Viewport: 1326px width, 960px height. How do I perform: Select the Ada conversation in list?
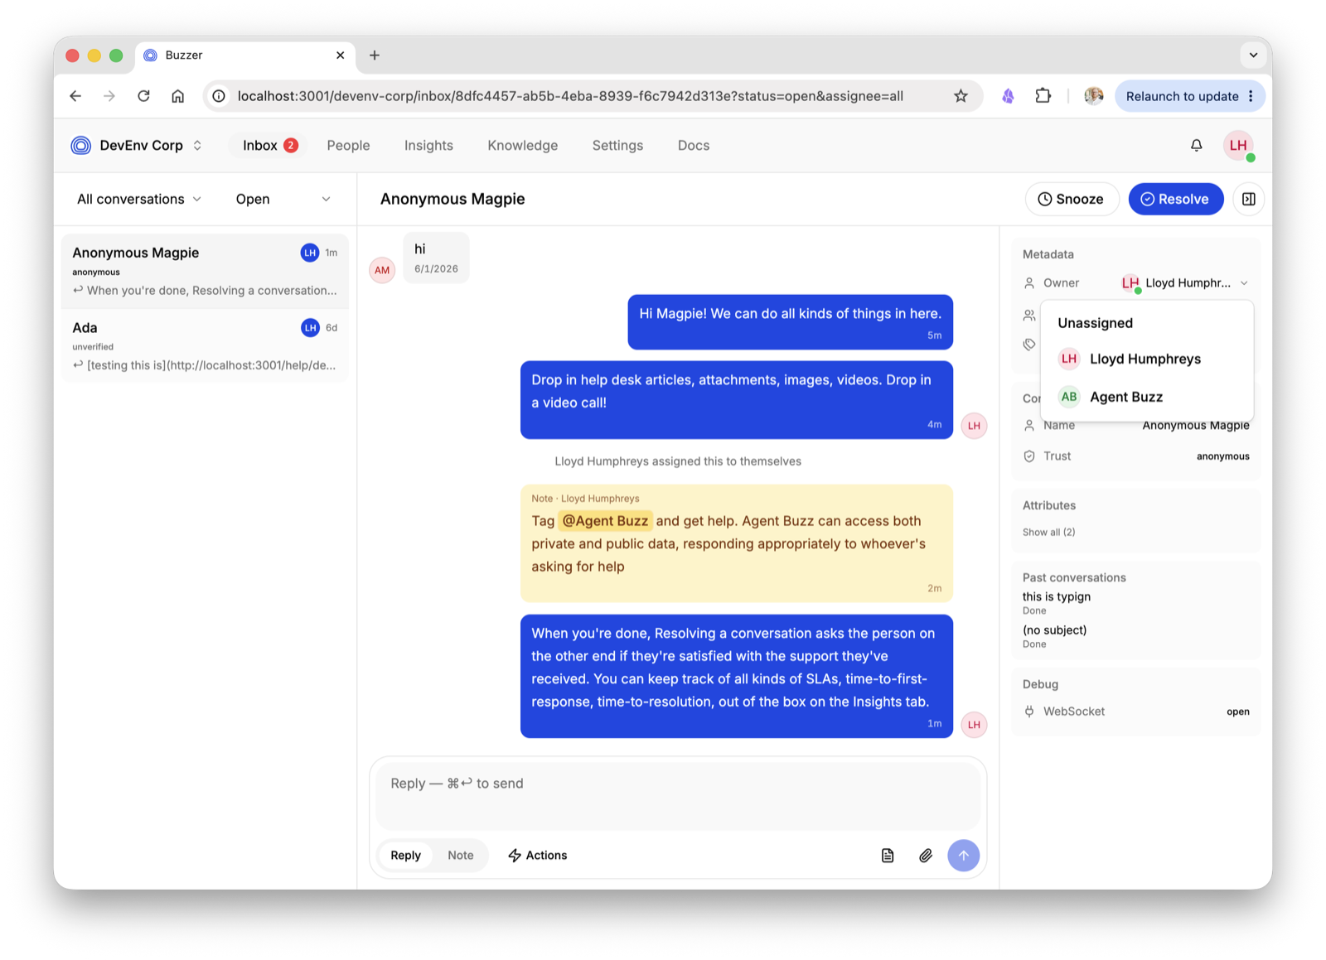coord(205,345)
